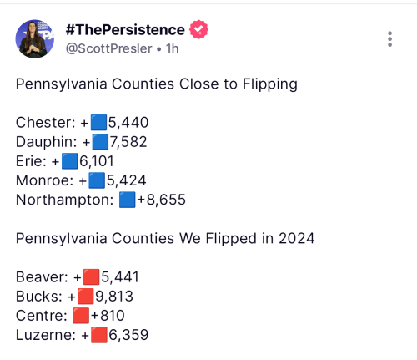Click the 1h post timestamp
This screenshot has width=417, height=360.
pos(172,48)
